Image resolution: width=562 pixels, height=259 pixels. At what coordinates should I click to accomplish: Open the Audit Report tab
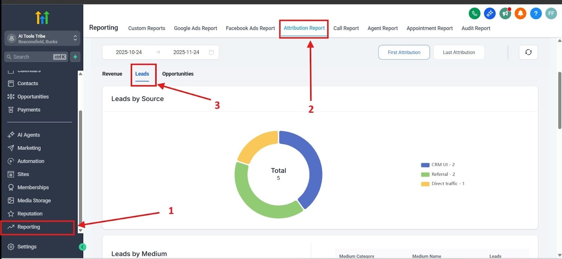click(476, 28)
